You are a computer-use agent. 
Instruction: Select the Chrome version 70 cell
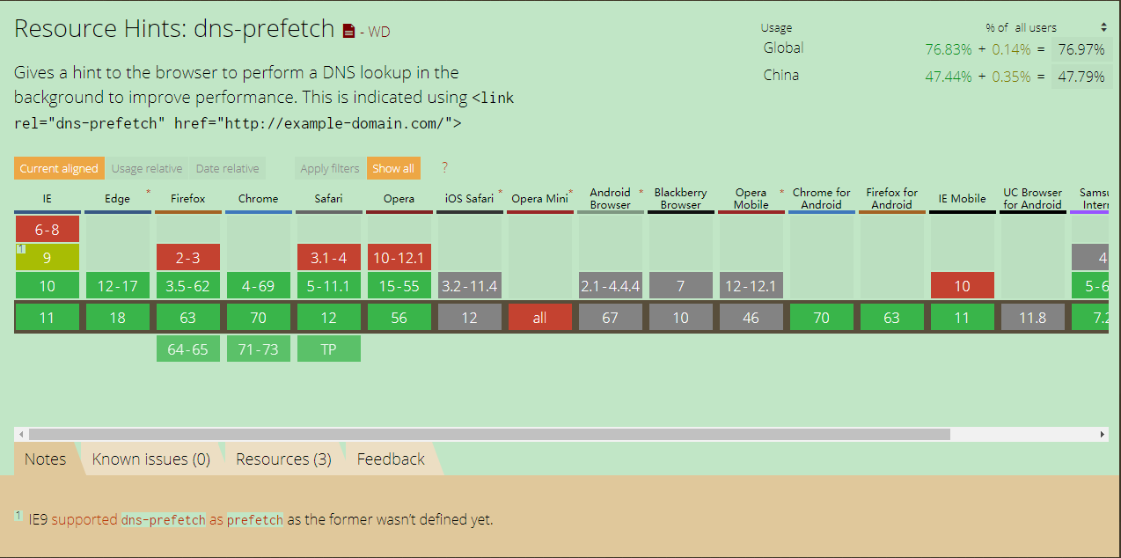pos(258,316)
